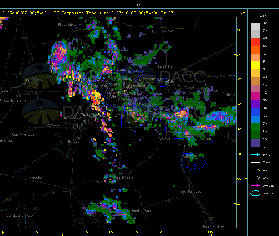Click the '-20' km x-axis tick label
This screenshot has width=279, height=236.
click(11, 232)
